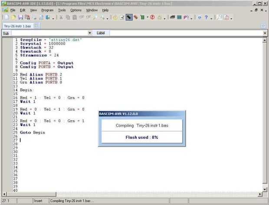Click the brown pencil icon after Compile
269x205 pixels.
point(136,17)
